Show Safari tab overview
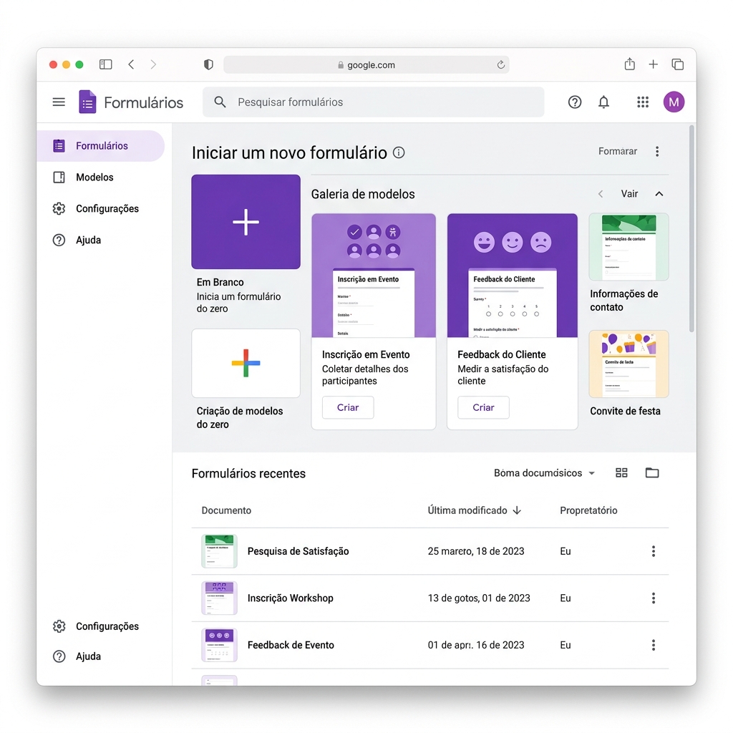Image resolution: width=733 pixels, height=733 pixels. (677, 64)
